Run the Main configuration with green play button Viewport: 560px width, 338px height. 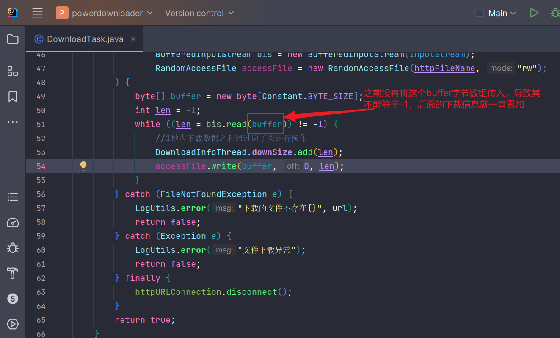[x=534, y=13]
